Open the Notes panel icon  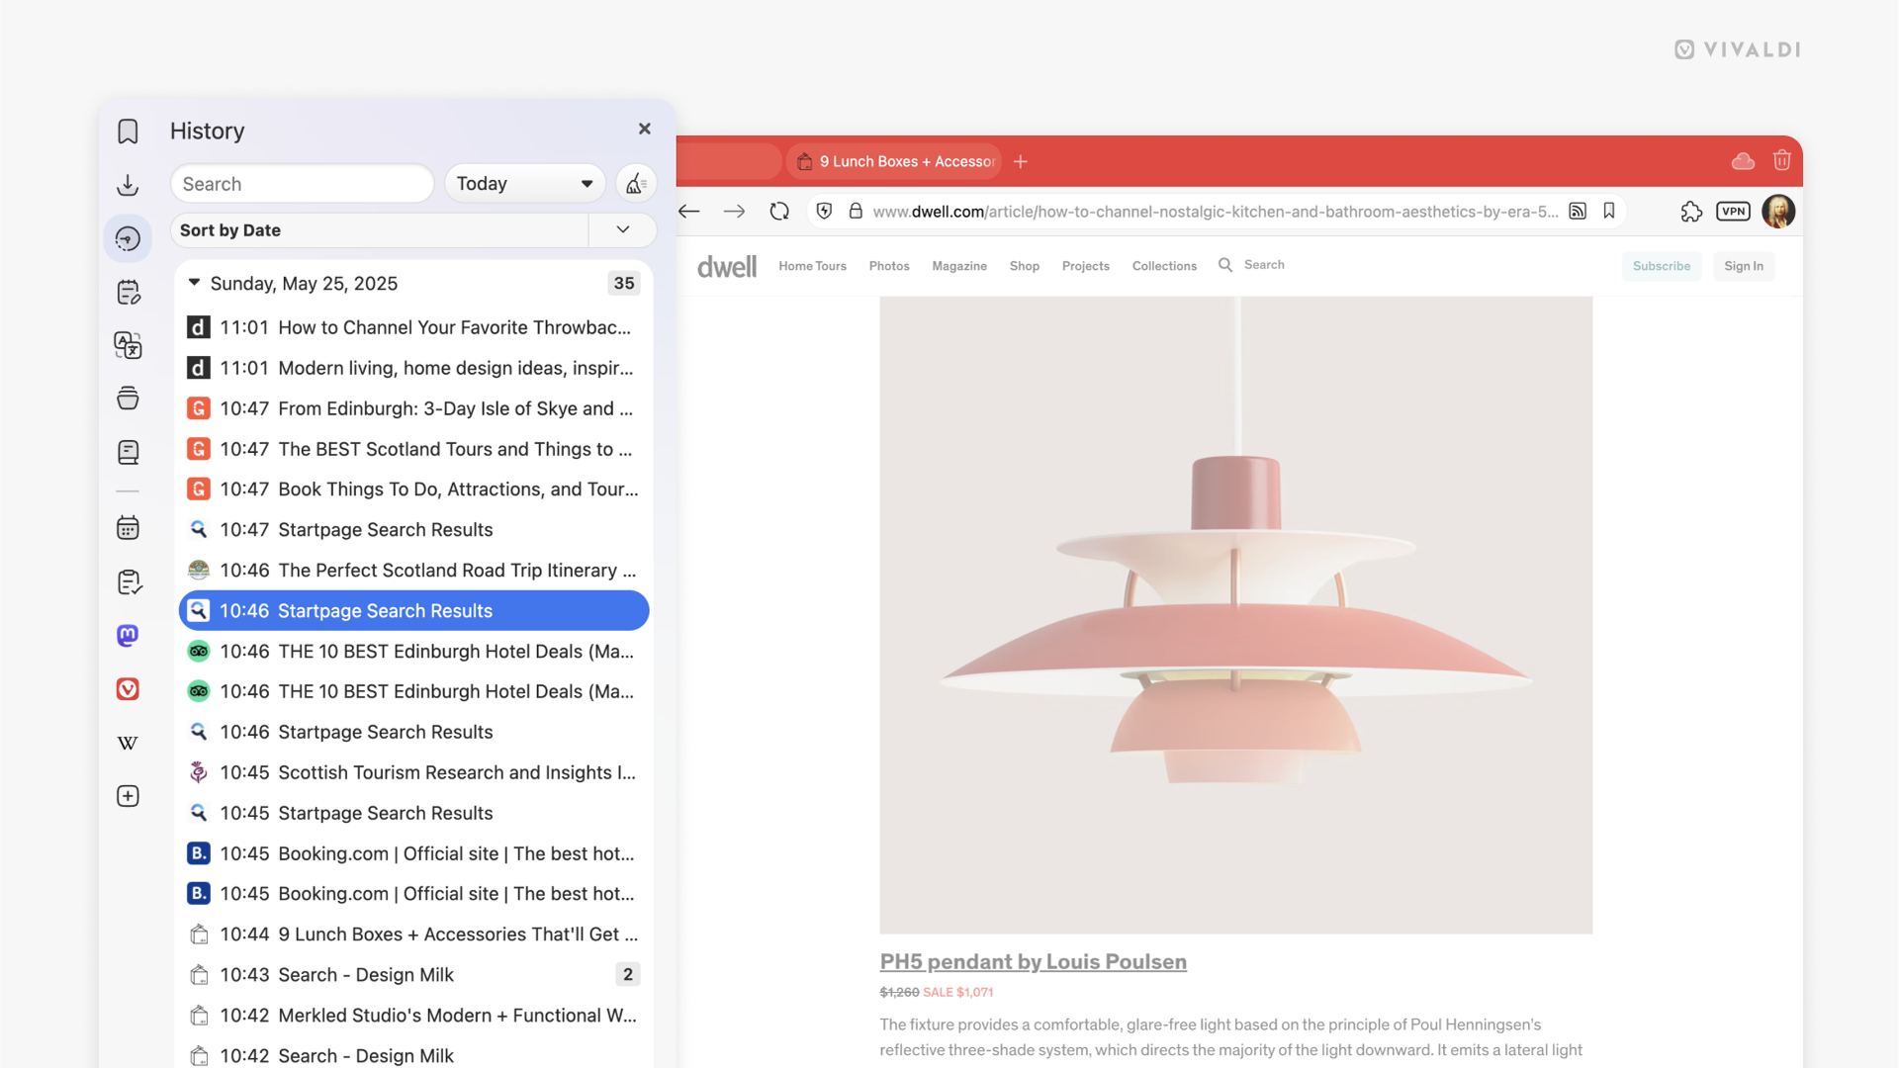128,292
